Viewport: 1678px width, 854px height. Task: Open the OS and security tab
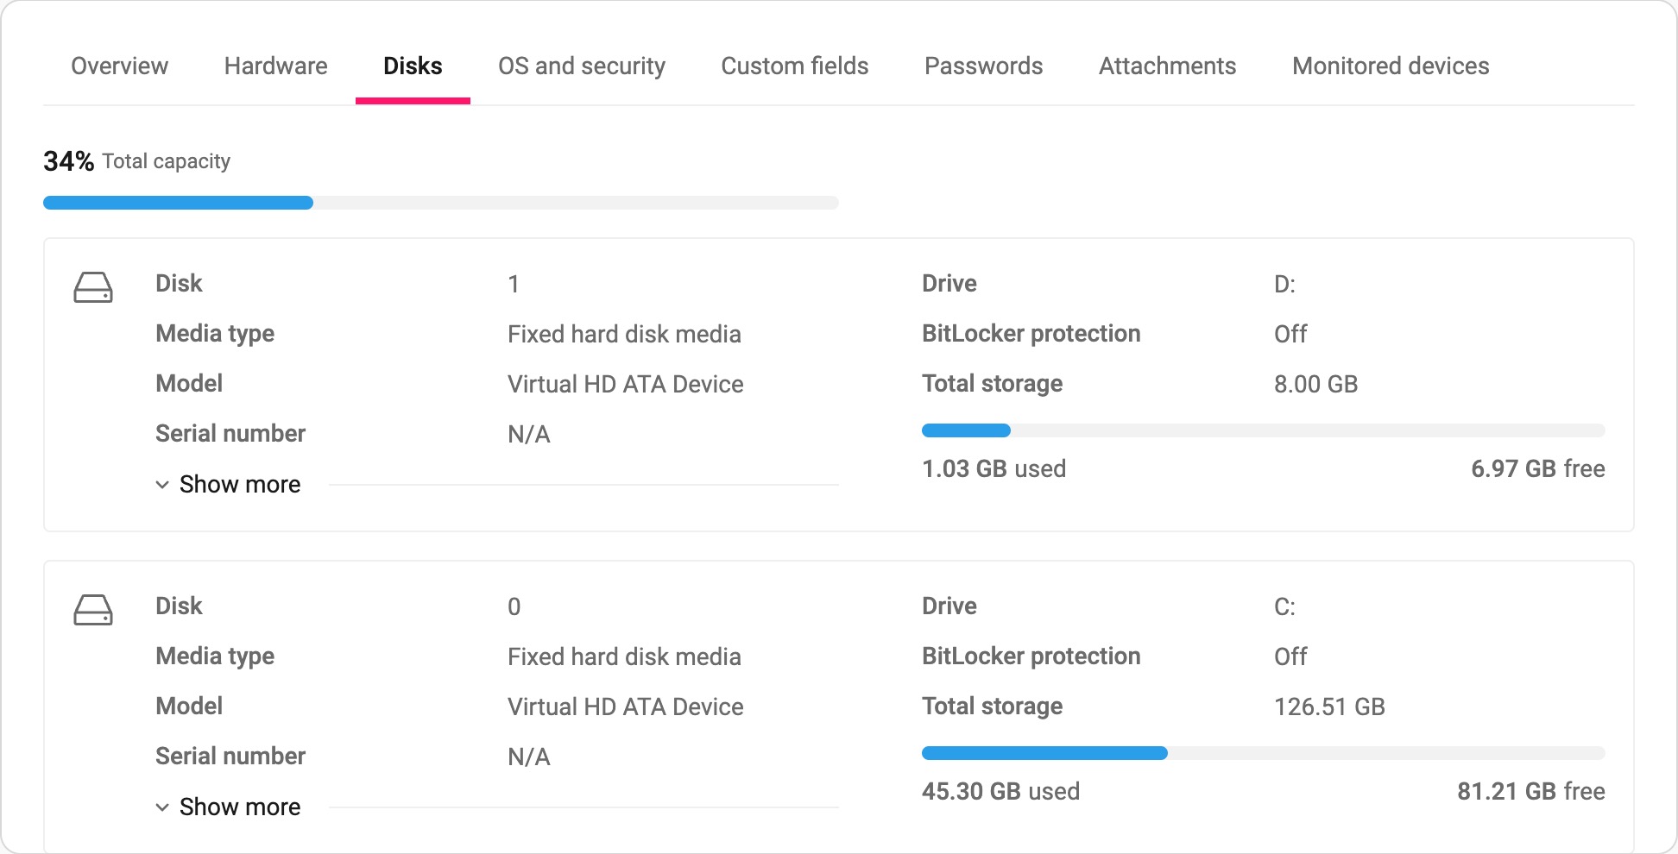click(x=582, y=66)
